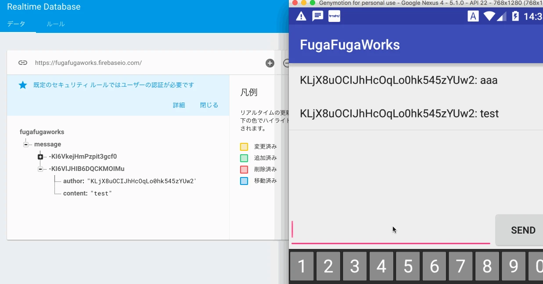This screenshot has width=543, height=284.
Task: Tap the 3 key on keyboard
Action: click(x=355, y=266)
